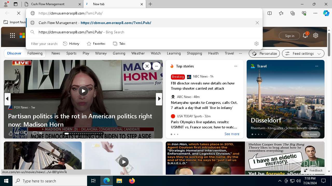
Task: Open the browser profile icon
Action: [6, 4]
